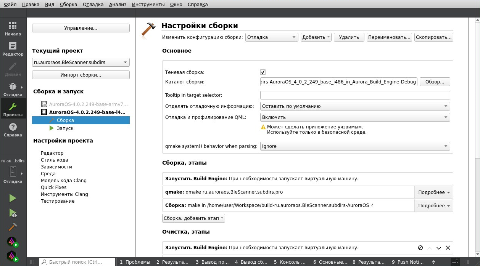Click the Импорт сборки button
Screen dimensions: 480x266
coord(81,75)
